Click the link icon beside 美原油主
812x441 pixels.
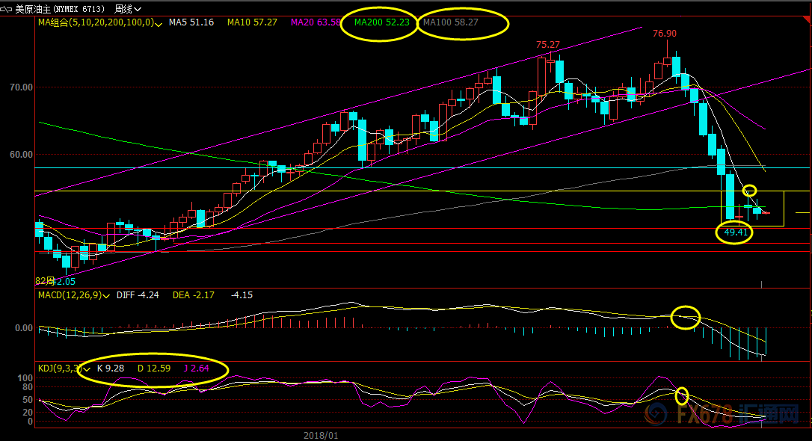click(7, 9)
